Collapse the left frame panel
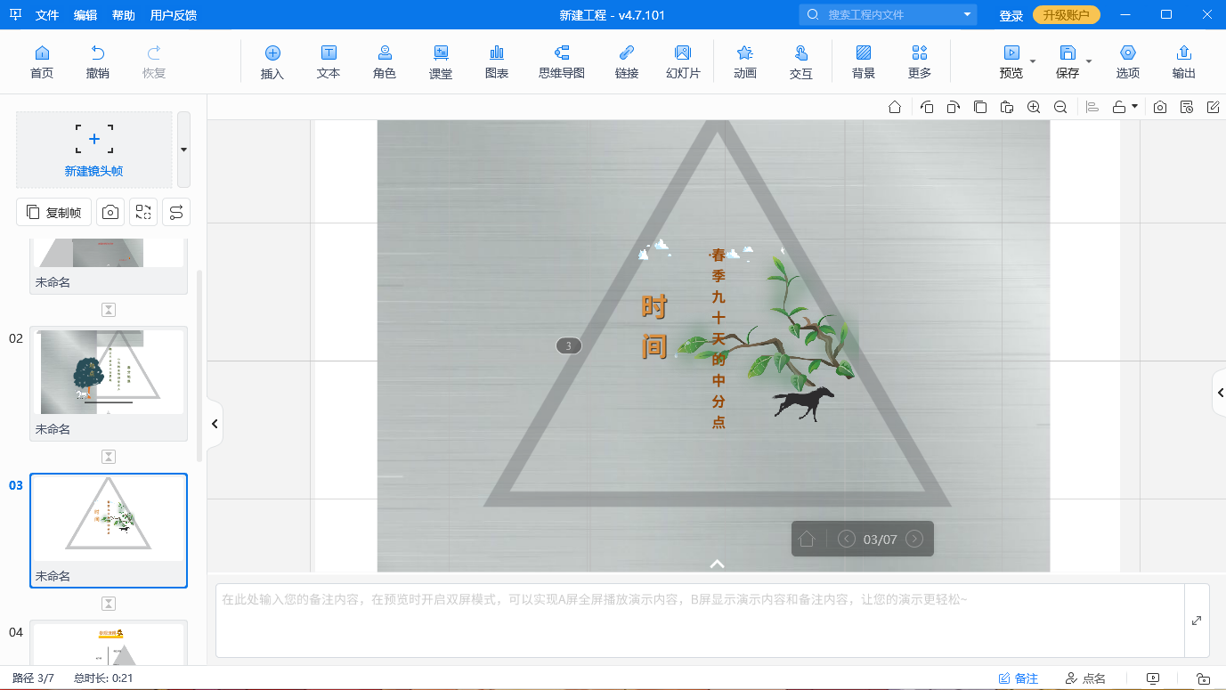 click(215, 424)
